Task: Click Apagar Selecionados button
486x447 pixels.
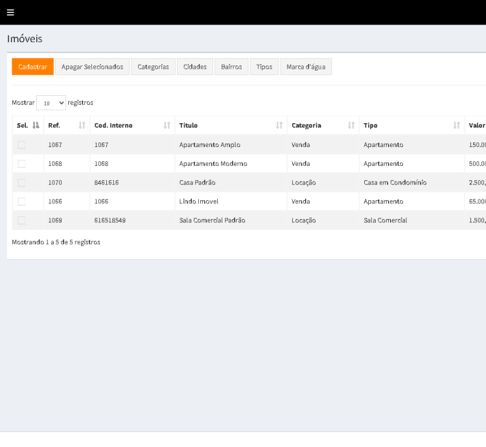Action: click(92, 67)
